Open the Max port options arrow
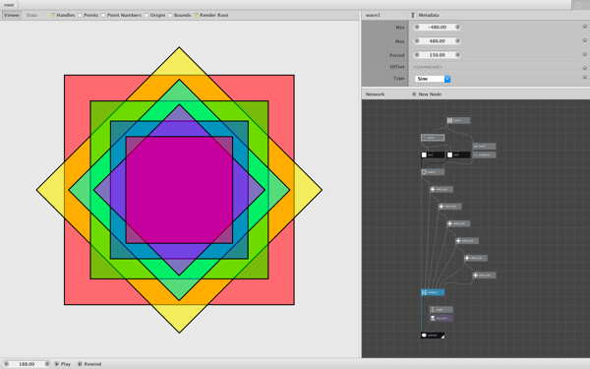Screen dimensions: 590x369 click(584, 40)
